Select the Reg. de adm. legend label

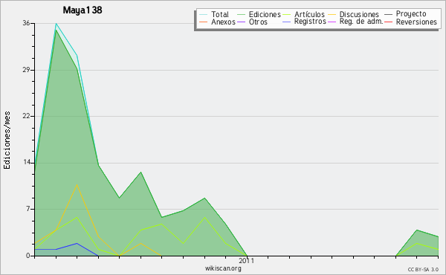pyautogui.click(x=361, y=22)
